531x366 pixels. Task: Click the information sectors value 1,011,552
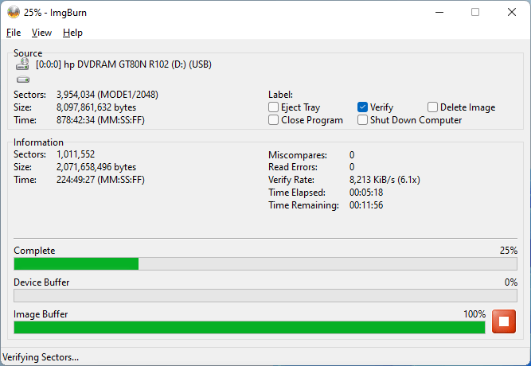click(x=76, y=154)
